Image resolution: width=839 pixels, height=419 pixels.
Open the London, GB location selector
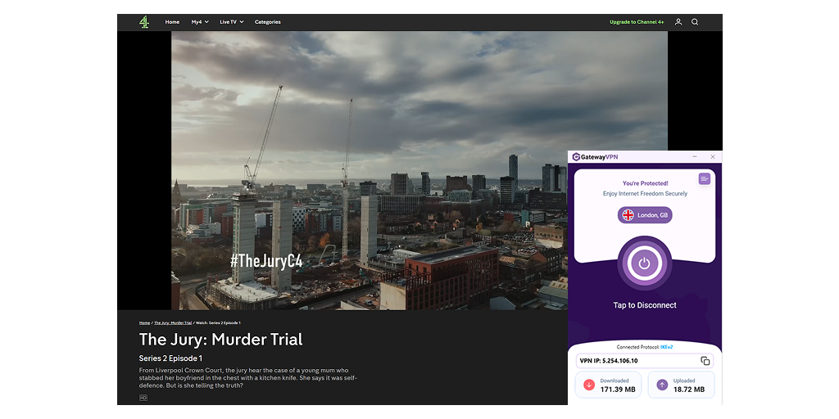(645, 215)
